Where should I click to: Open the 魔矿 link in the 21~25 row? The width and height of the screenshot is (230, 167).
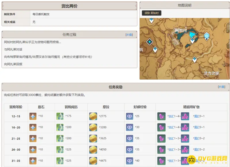coord(197,138)
